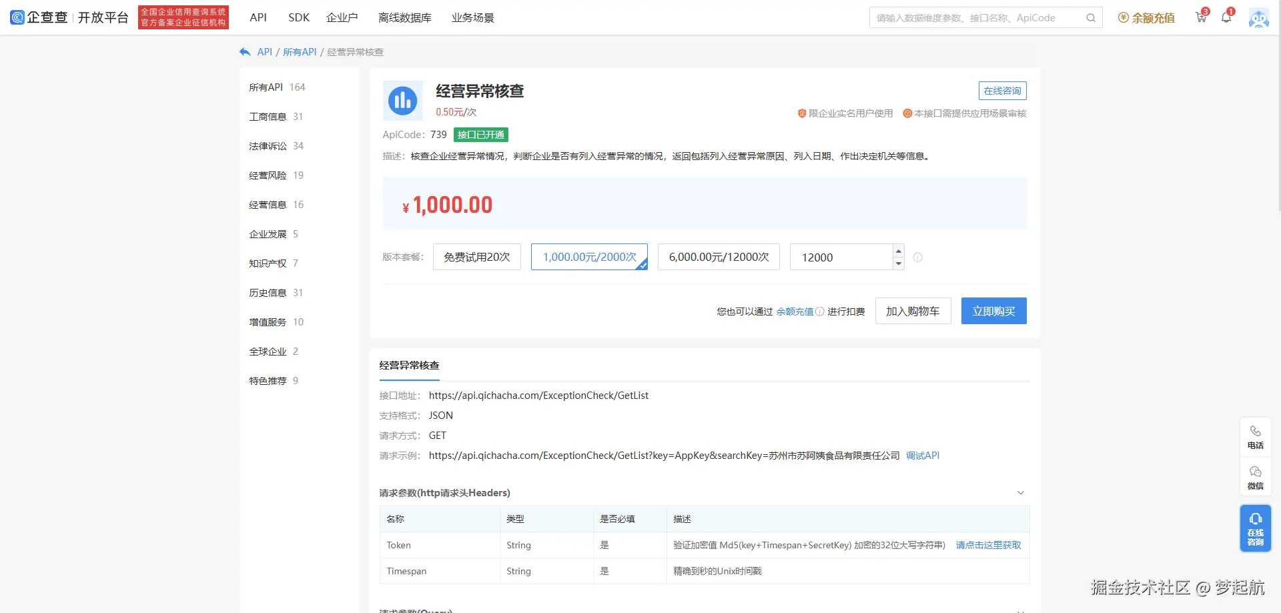This screenshot has height=613, width=1281.
Task: Click the 余额充值 link near purchase buttons
Action: [x=795, y=312]
